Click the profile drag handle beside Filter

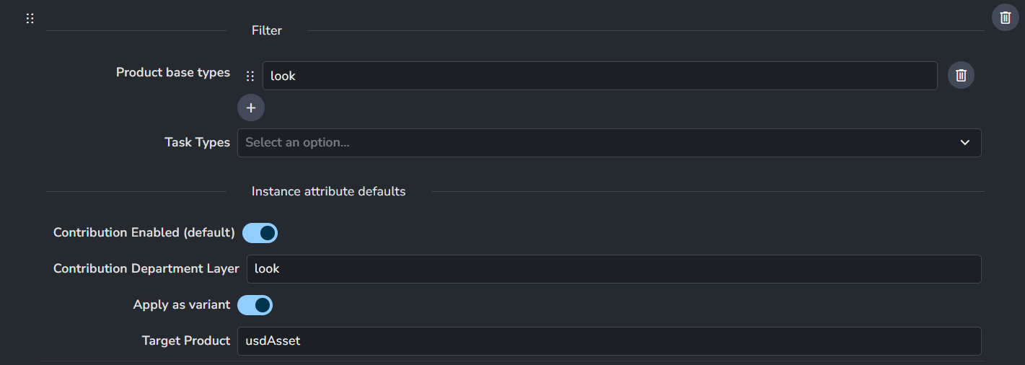[30, 19]
